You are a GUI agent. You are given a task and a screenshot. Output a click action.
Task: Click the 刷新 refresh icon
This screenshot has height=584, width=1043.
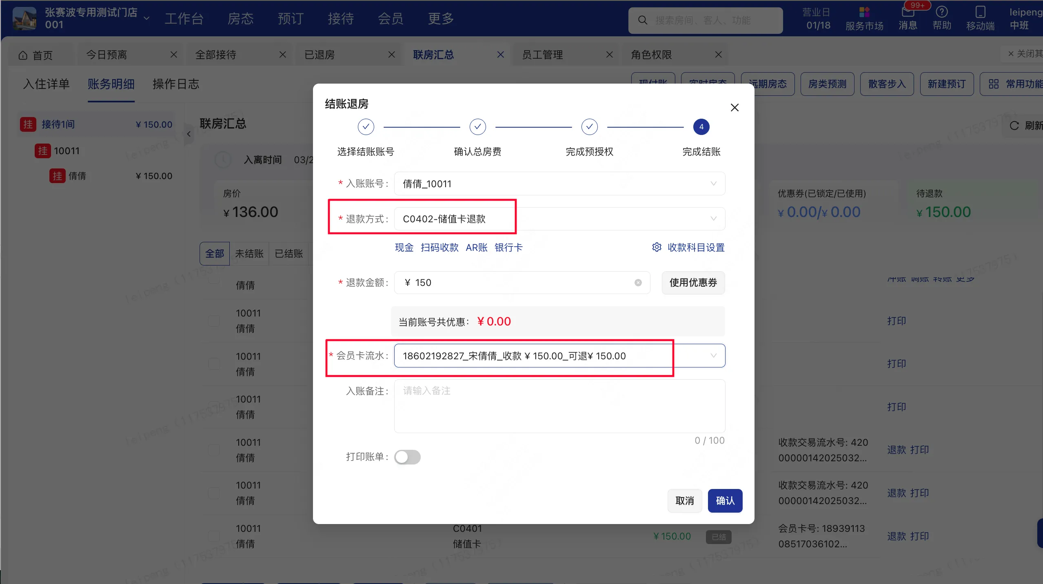tap(1014, 126)
